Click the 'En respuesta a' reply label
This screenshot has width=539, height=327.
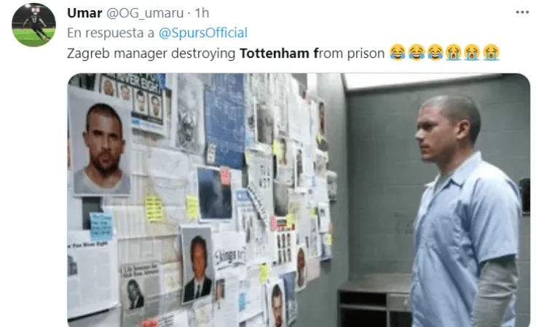pos(111,33)
